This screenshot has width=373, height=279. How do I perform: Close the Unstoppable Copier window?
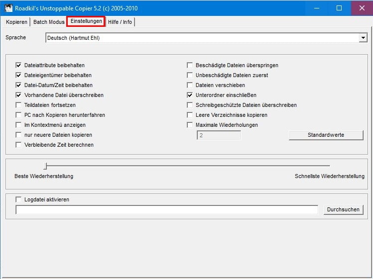362,8
